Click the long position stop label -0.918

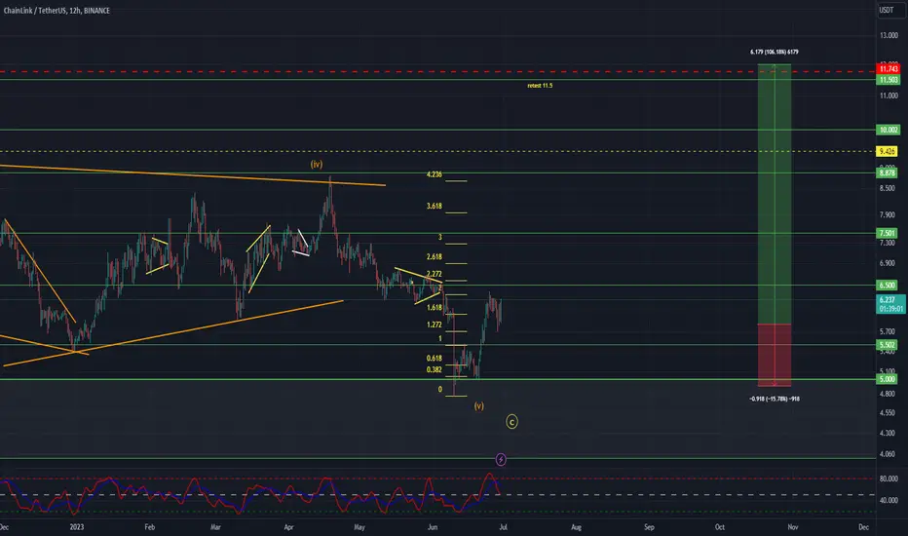click(x=775, y=399)
